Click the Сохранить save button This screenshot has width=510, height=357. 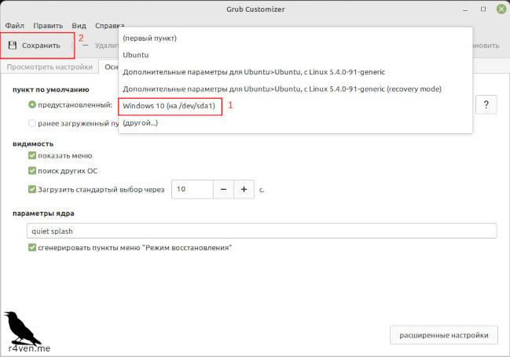pos(35,46)
